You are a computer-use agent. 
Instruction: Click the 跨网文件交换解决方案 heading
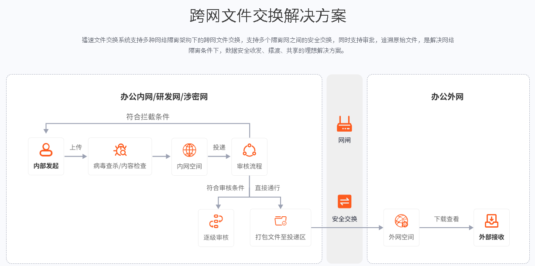point(267,14)
